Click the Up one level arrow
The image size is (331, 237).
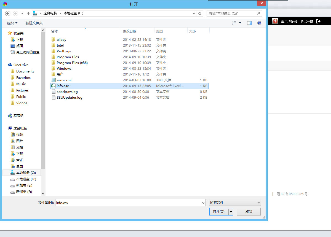coord(28,13)
